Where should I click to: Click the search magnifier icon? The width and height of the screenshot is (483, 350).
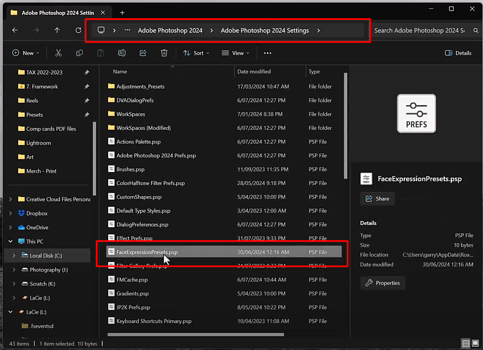[x=475, y=31]
